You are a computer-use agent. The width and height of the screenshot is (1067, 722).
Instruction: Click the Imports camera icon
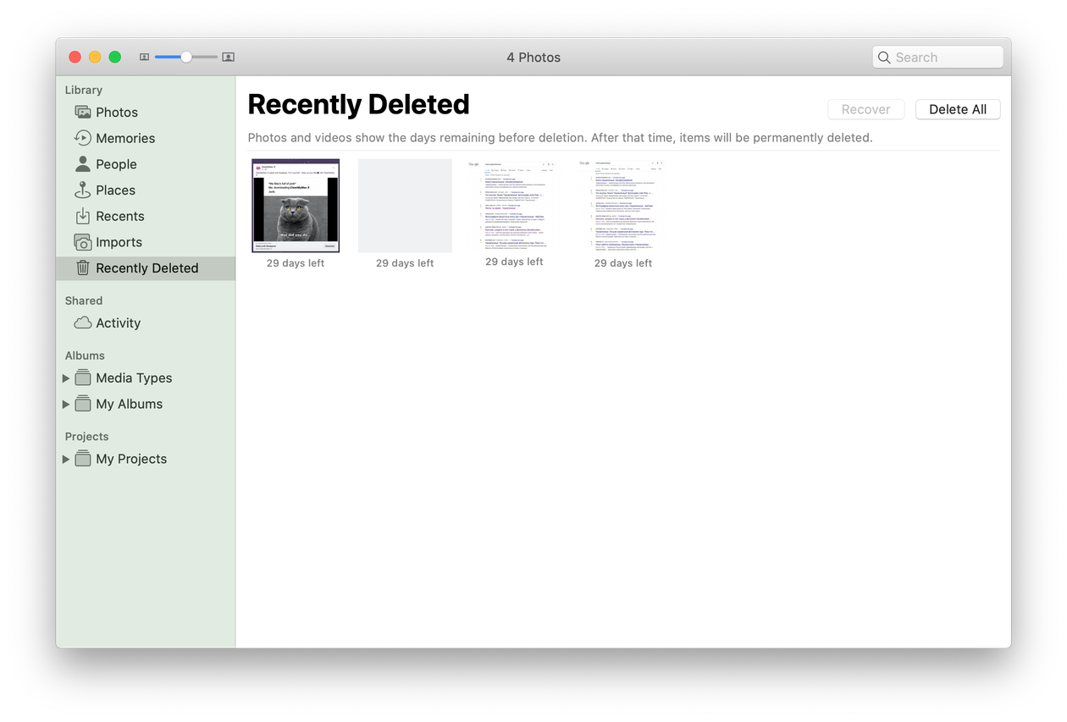pyautogui.click(x=82, y=242)
